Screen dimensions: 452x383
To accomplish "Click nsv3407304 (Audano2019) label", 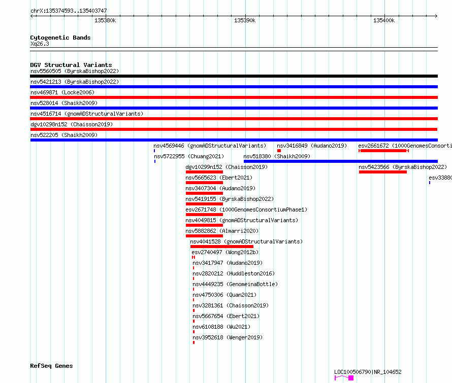I will coord(220,188).
